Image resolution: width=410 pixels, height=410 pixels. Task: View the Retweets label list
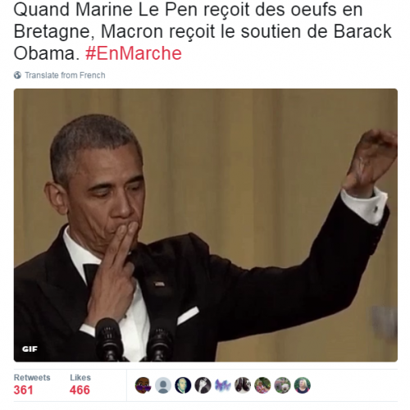coord(32,377)
